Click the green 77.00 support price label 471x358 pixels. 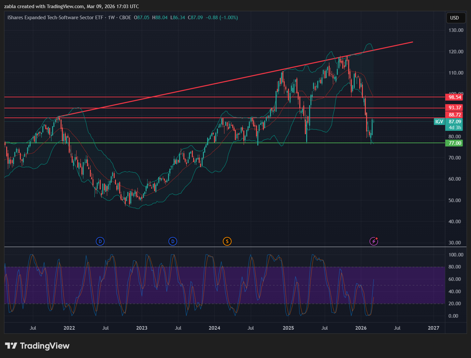[x=455, y=143]
